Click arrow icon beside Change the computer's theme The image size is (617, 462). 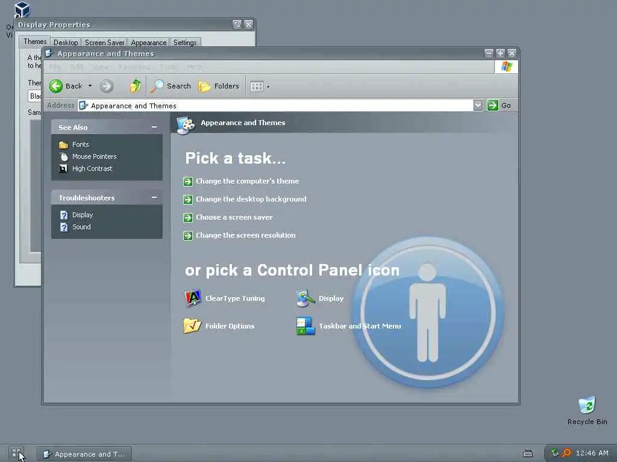tap(188, 181)
